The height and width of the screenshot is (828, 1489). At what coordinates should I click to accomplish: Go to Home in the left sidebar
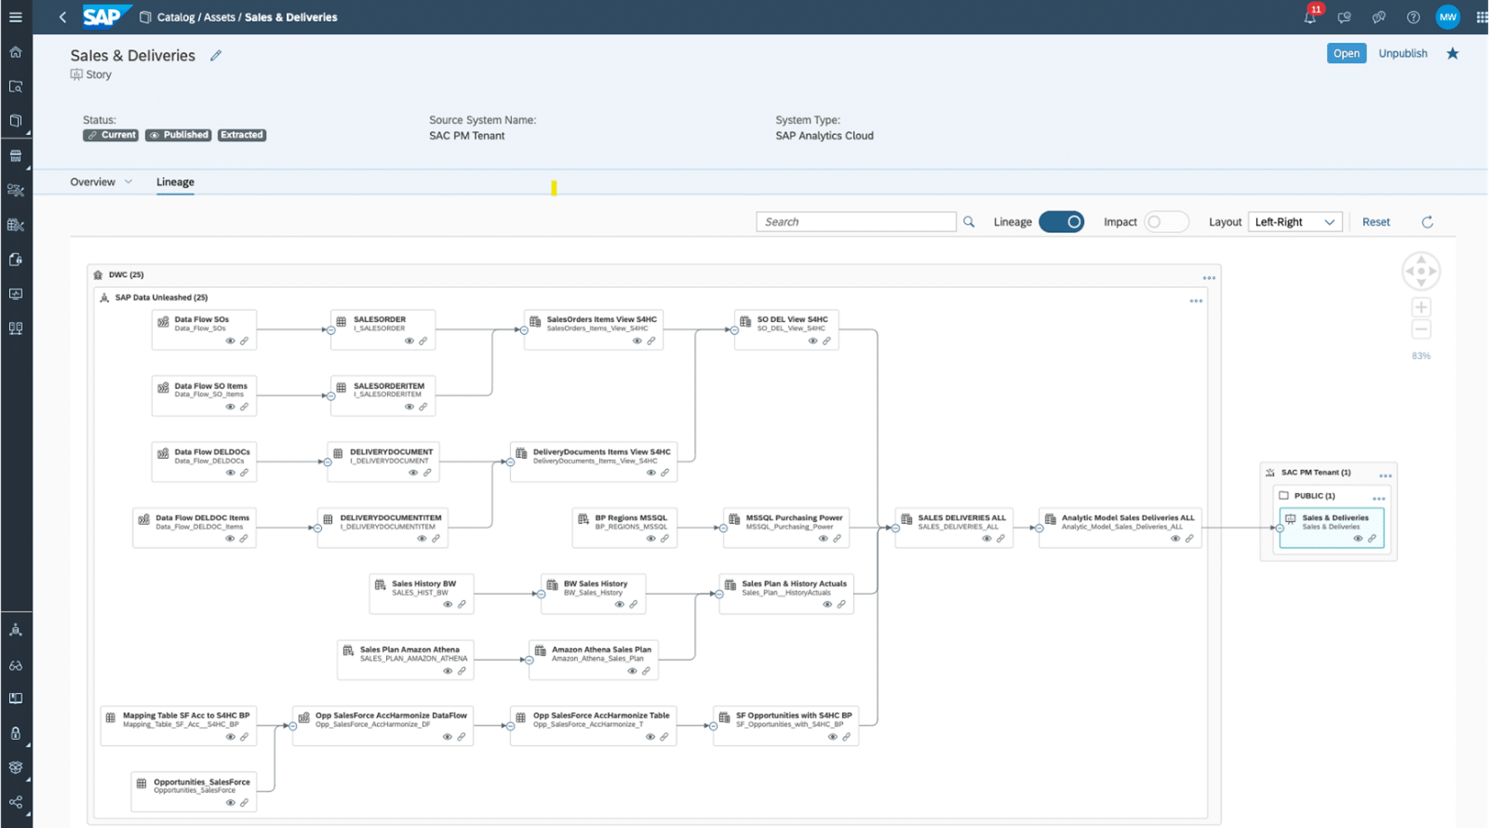point(16,52)
